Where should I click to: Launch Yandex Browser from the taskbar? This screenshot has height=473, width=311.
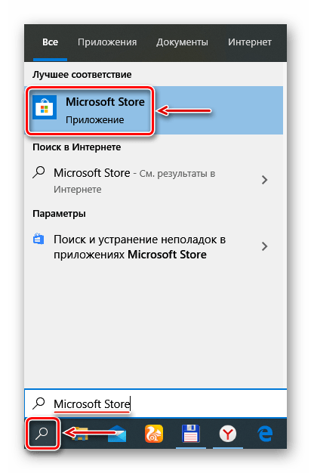click(x=228, y=434)
